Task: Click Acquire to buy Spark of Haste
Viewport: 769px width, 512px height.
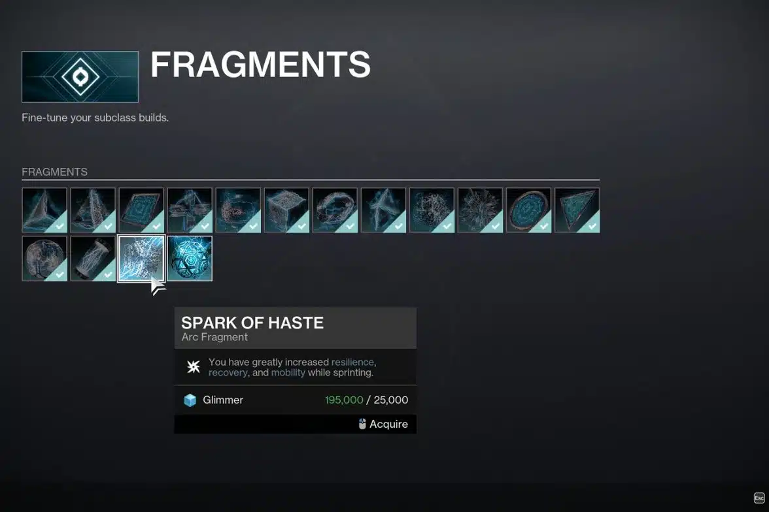Action: tap(383, 424)
